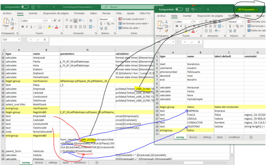This screenshot has width=266, height=165.
Task: Click Decrease decimal icon in left window
Action: [x=106, y=28]
